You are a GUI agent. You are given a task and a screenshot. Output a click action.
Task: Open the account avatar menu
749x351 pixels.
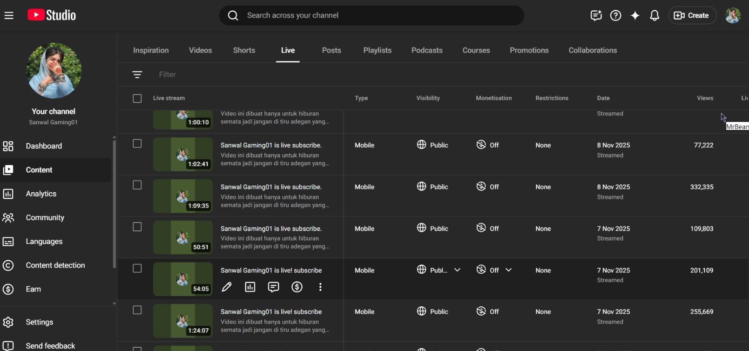733,15
